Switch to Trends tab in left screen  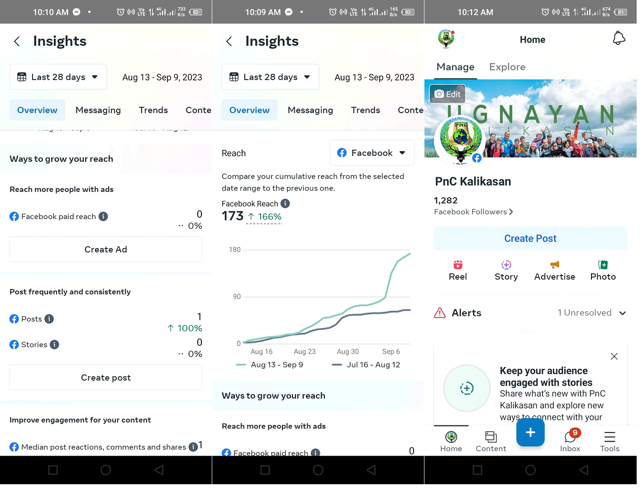pos(153,110)
